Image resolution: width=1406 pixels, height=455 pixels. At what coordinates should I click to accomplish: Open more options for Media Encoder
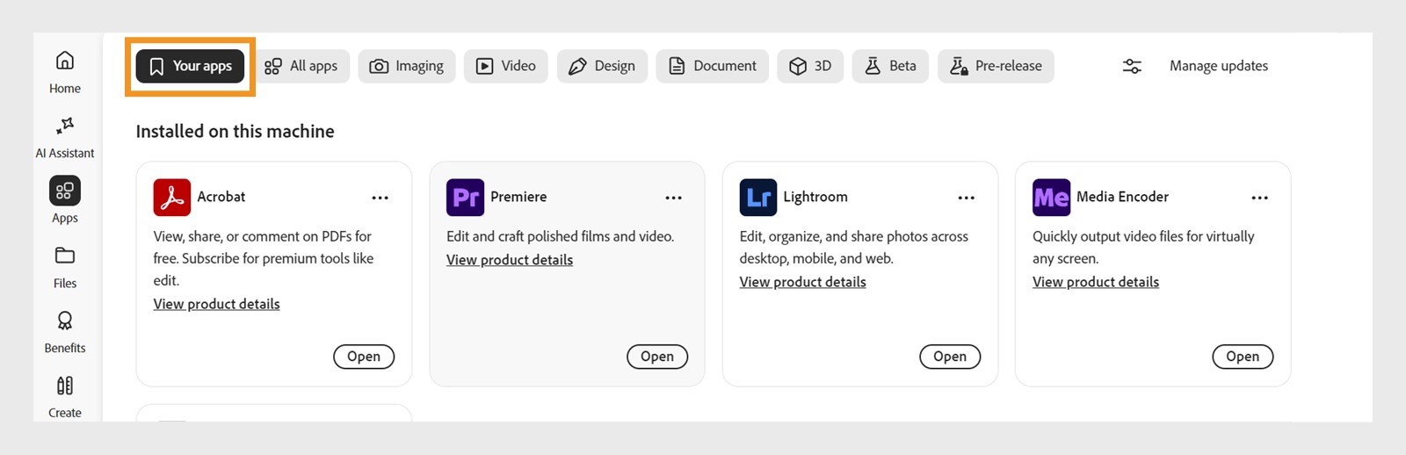pyautogui.click(x=1259, y=198)
